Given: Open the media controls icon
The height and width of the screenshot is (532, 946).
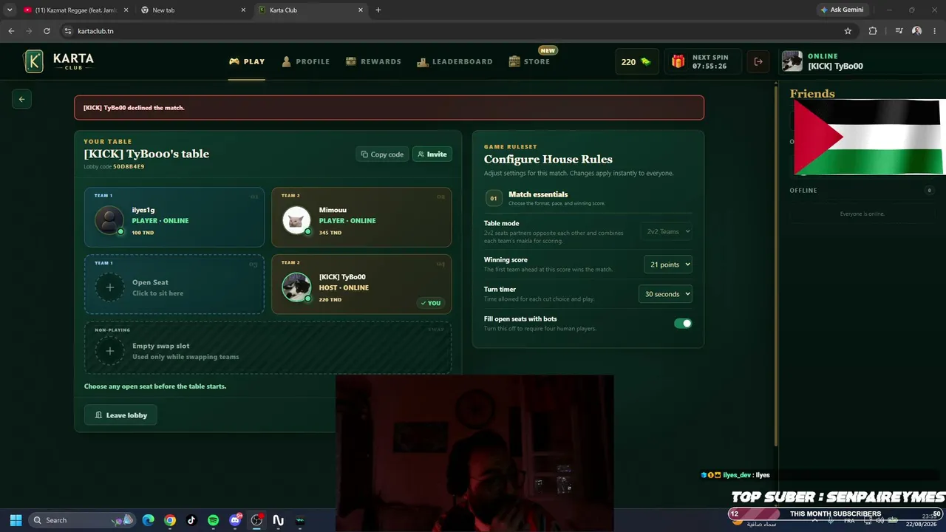Looking at the screenshot, I should click(899, 31).
